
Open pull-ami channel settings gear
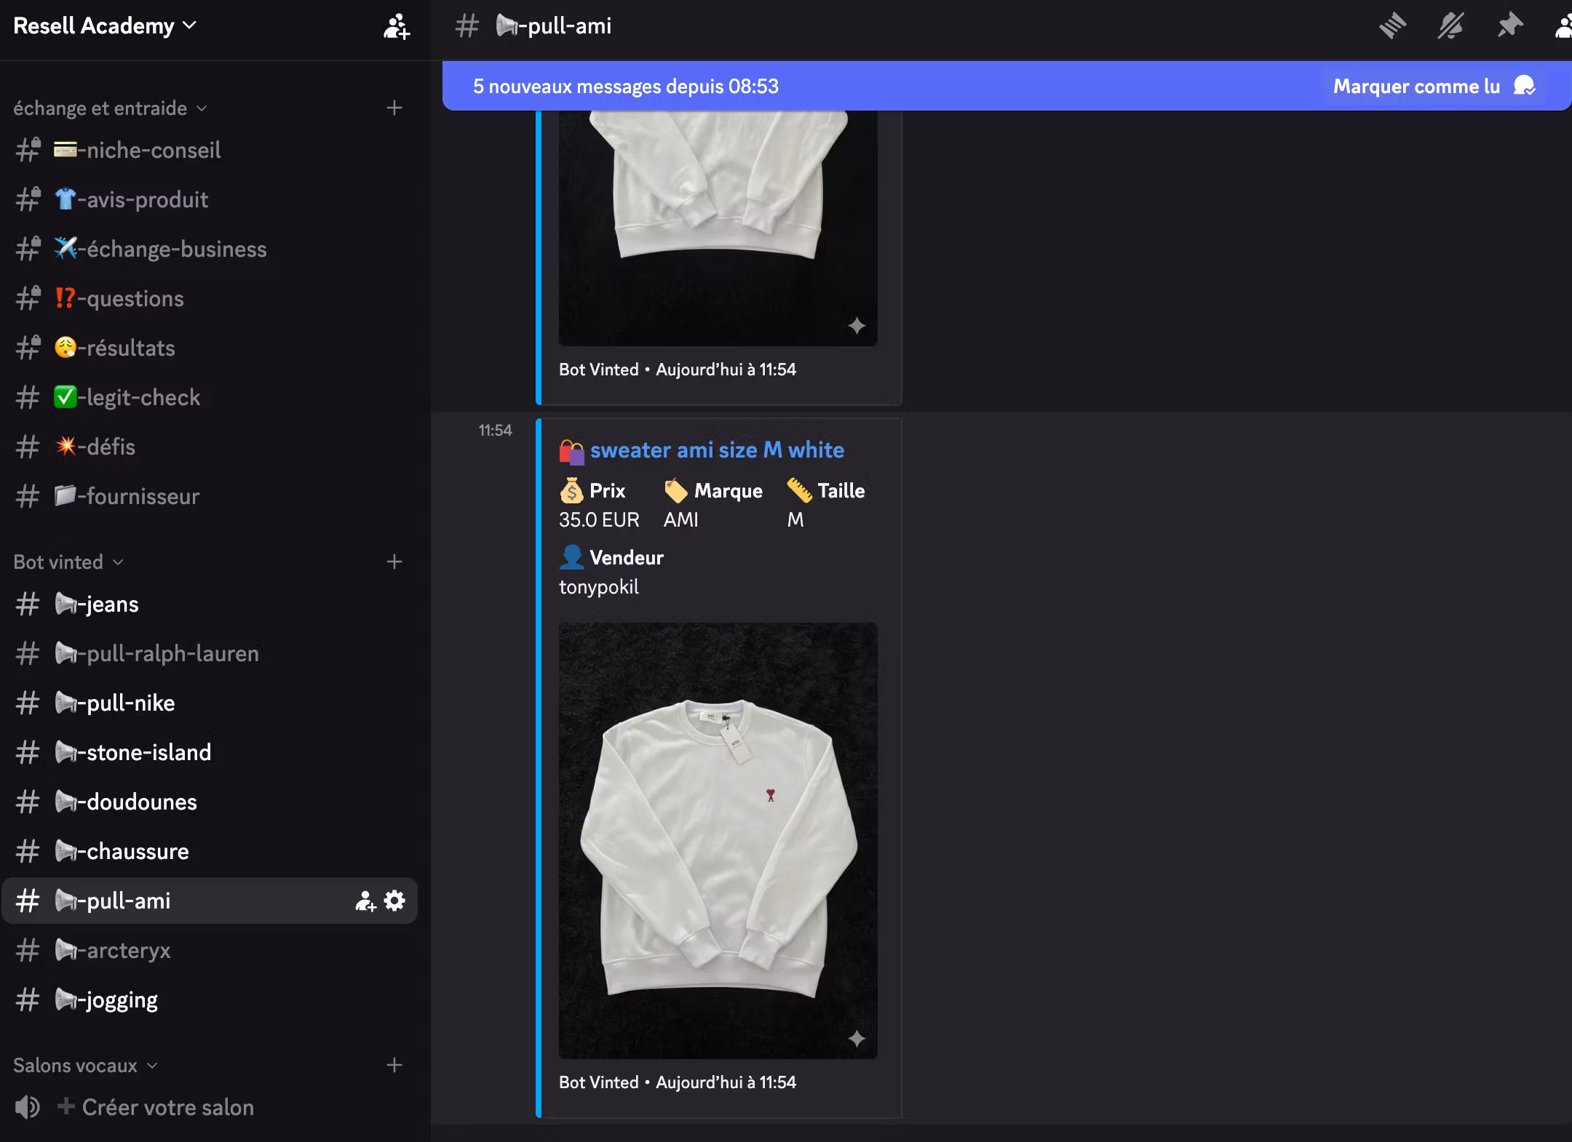click(394, 901)
